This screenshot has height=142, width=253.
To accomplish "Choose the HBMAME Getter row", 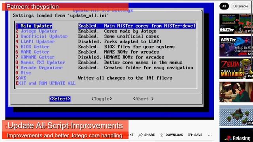I will pyautogui.click(x=35, y=57).
